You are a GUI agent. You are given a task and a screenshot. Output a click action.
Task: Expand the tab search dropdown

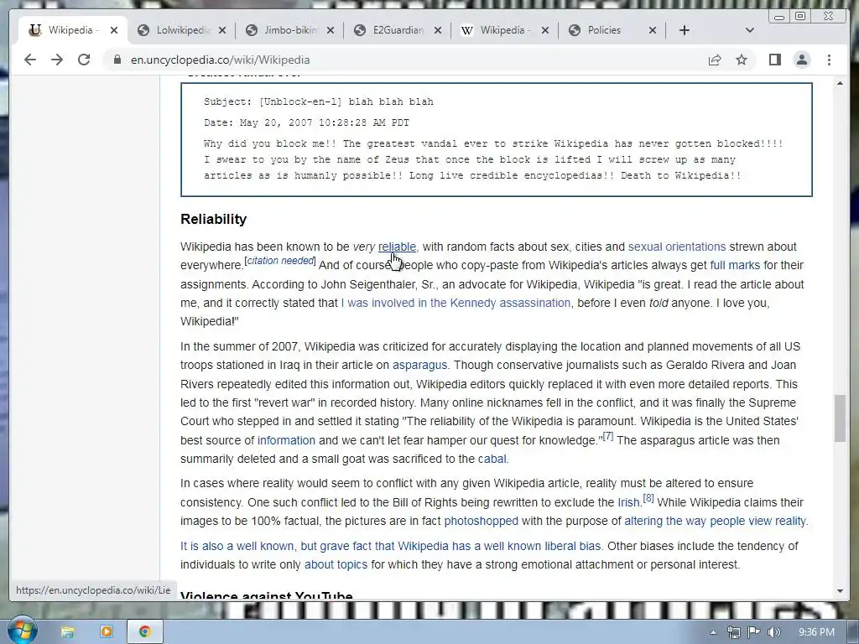(750, 31)
